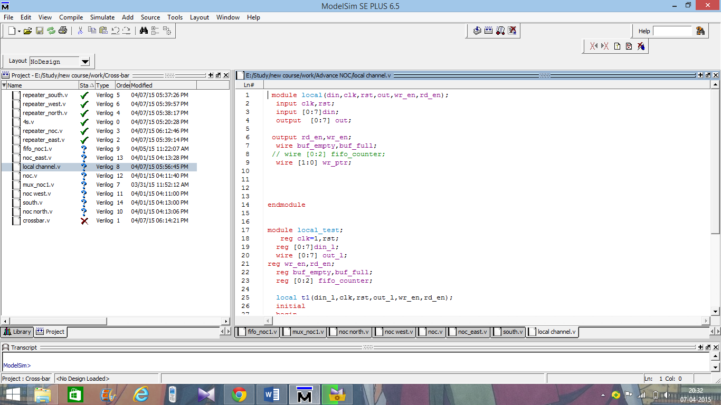Sort project list by Modified column
This screenshot has width=721, height=405.
(163, 85)
